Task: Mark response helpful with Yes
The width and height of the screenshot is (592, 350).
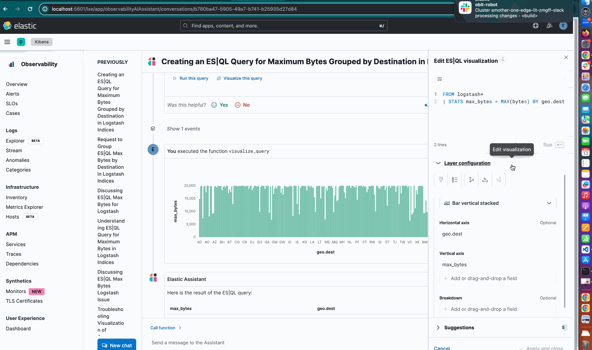Action: (x=220, y=105)
